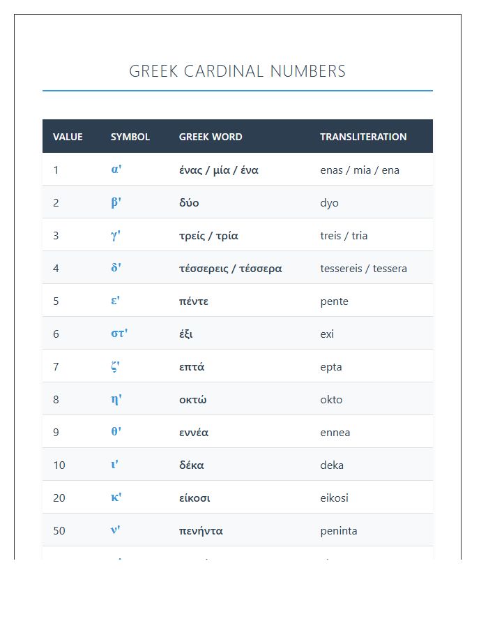This screenshot has width=488, height=628.
Task: Select the transliteration 'tessereis / tessera'
Action: coord(363,269)
